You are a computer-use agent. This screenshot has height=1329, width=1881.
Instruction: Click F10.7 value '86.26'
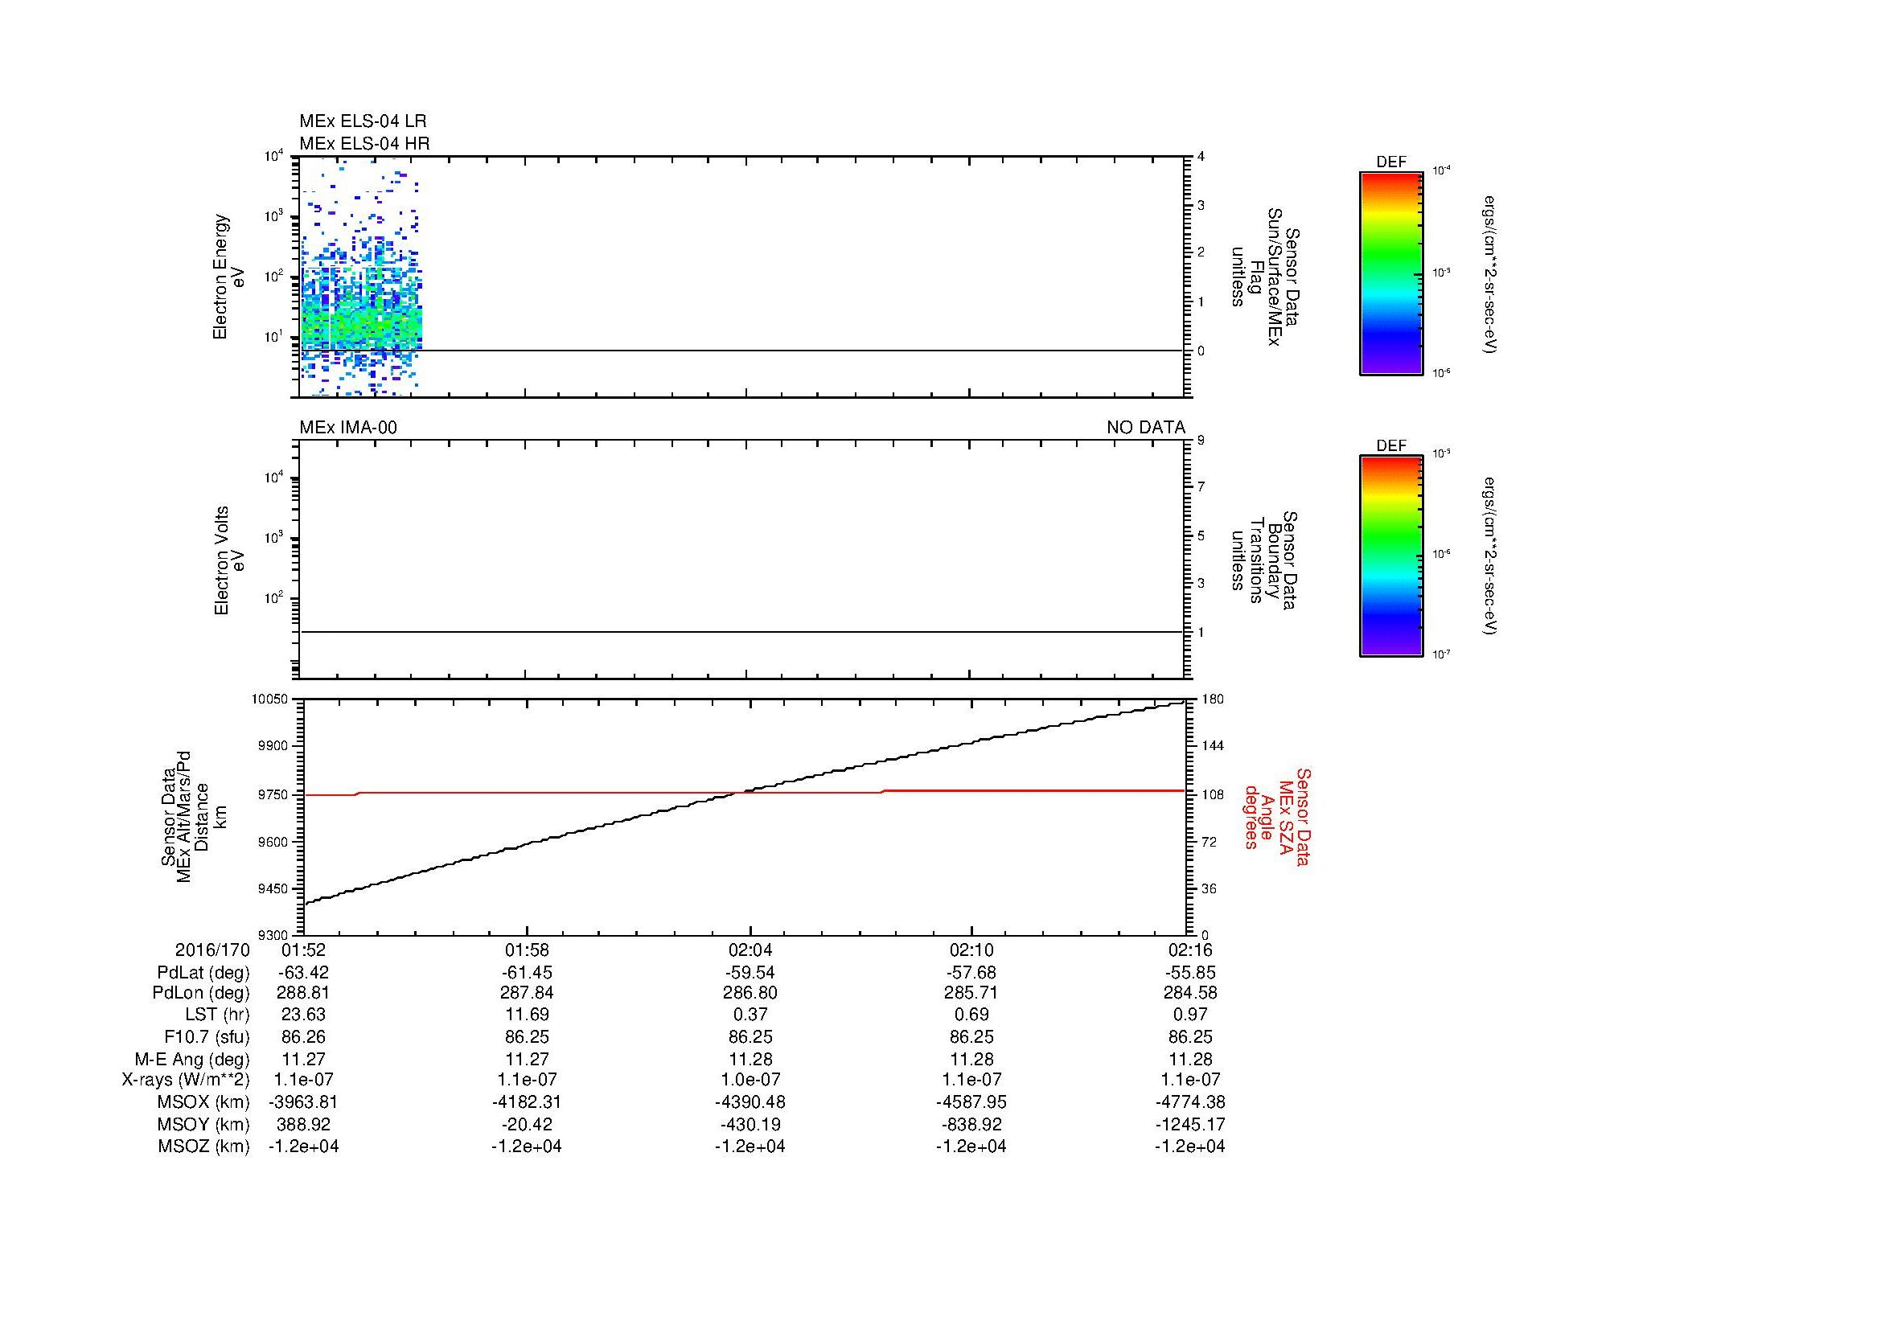tap(304, 1036)
